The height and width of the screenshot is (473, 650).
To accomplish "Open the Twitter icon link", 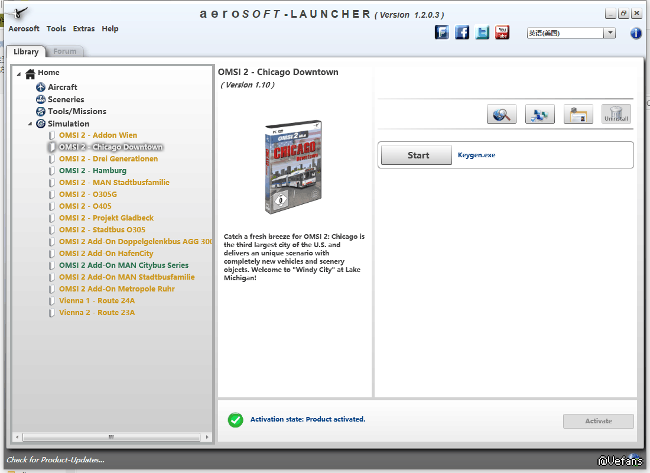I will (x=482, y=32).
